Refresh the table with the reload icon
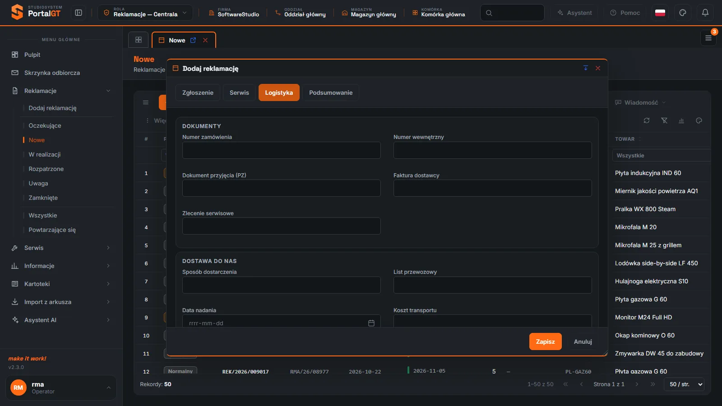The width and height of the screenshot is (722, 406). tap(647, 120)
